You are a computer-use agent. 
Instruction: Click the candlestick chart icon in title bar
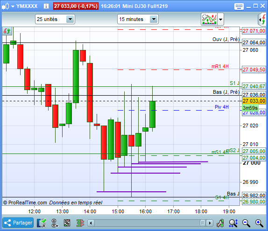[x=5, y=7]
